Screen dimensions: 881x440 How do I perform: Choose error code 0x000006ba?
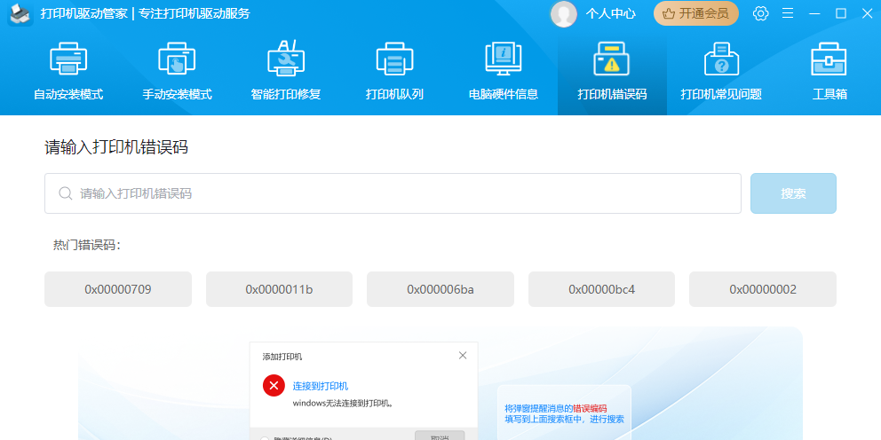[440, 289]
